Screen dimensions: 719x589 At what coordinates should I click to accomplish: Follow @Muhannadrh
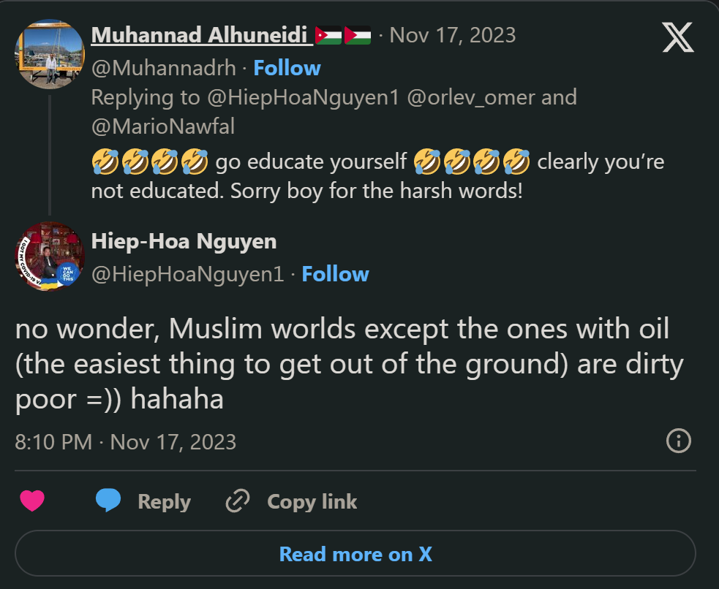287,67
